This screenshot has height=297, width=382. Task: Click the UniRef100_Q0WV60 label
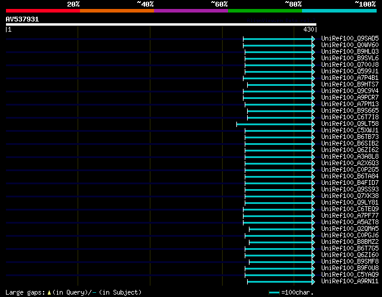(x=350, y=45)
